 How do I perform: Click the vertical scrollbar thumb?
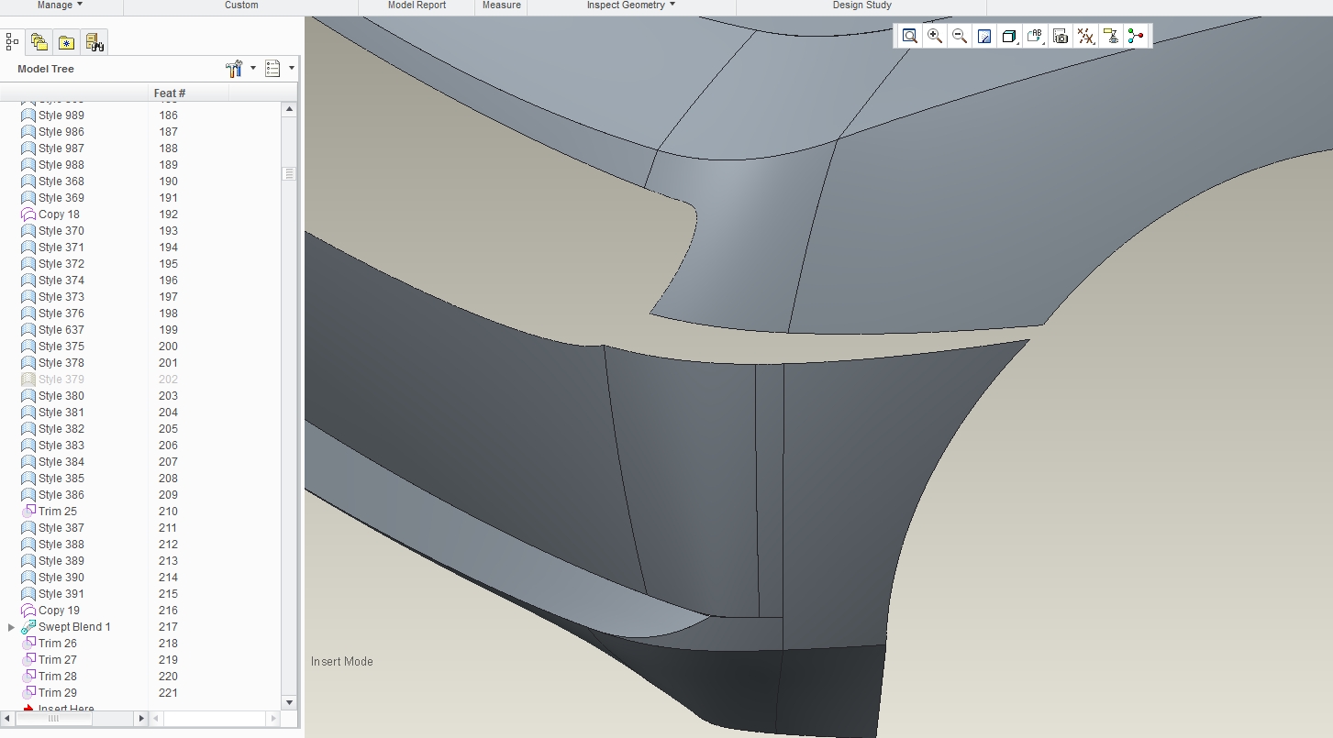[x=289, y=173]
